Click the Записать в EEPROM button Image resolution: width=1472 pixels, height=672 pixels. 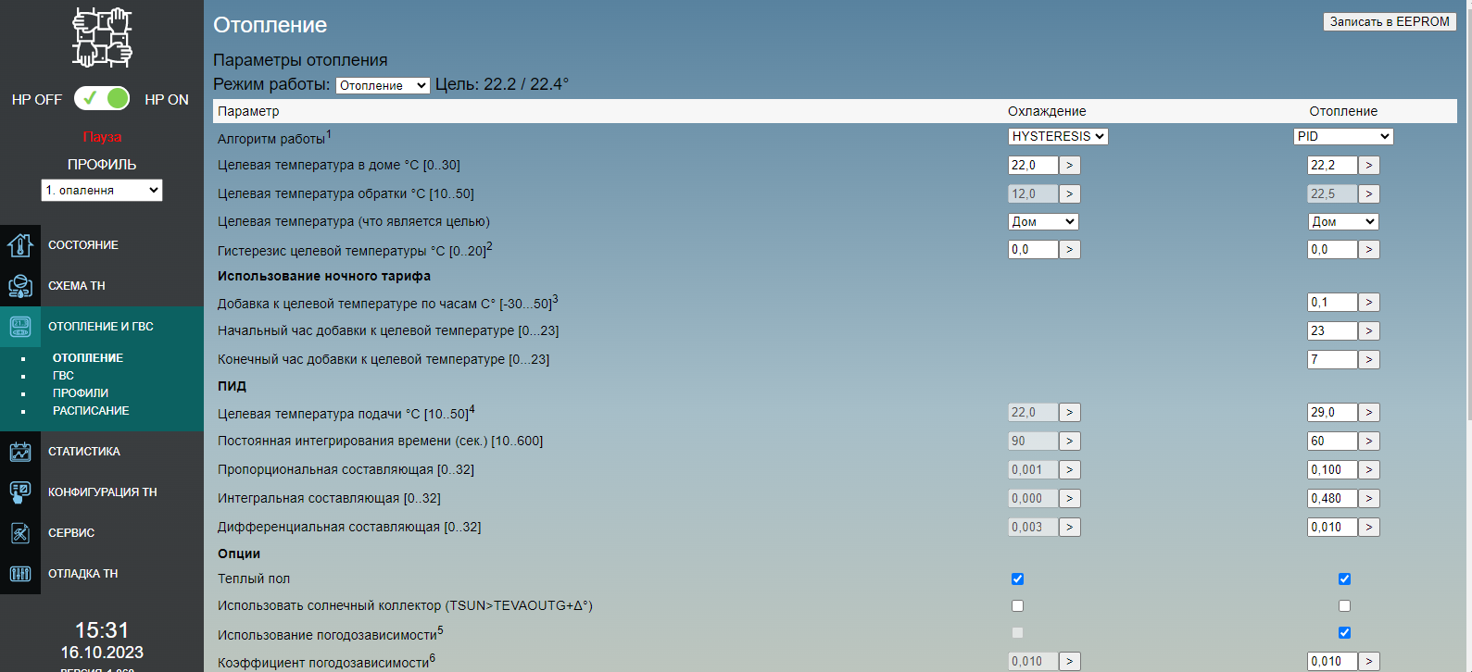(1390, 21)
